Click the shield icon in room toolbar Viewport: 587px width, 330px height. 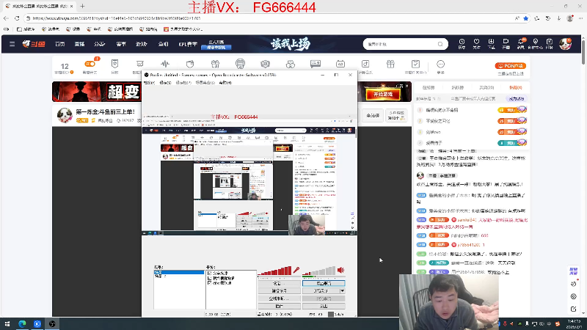(x=114, y=64)
